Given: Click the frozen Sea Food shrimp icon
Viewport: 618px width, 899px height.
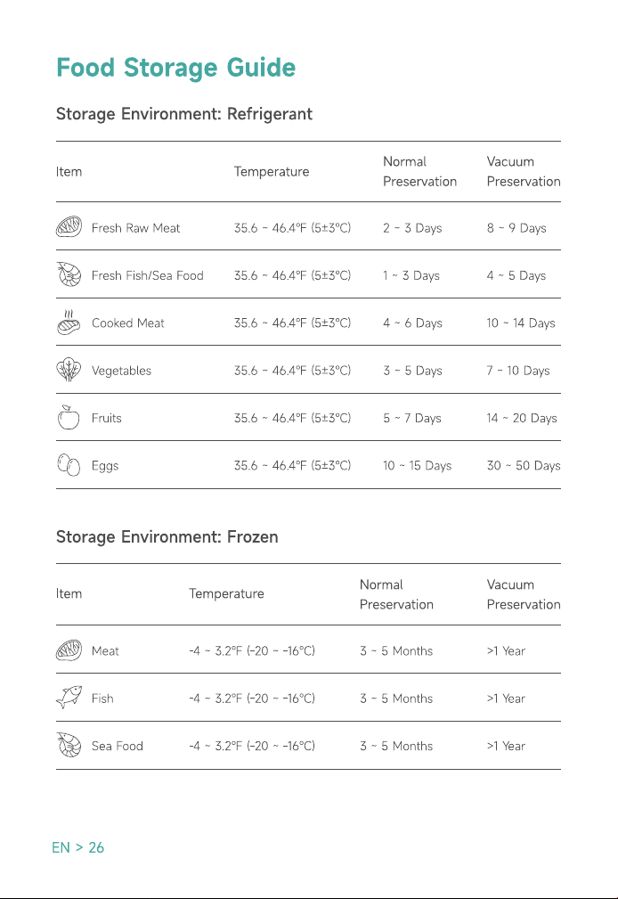Looking at the screenshot, I should coord(69,746).
